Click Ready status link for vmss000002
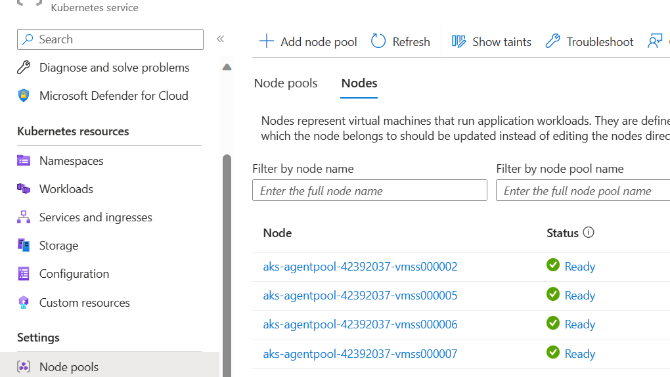670x377 pixels. (580, 267)
